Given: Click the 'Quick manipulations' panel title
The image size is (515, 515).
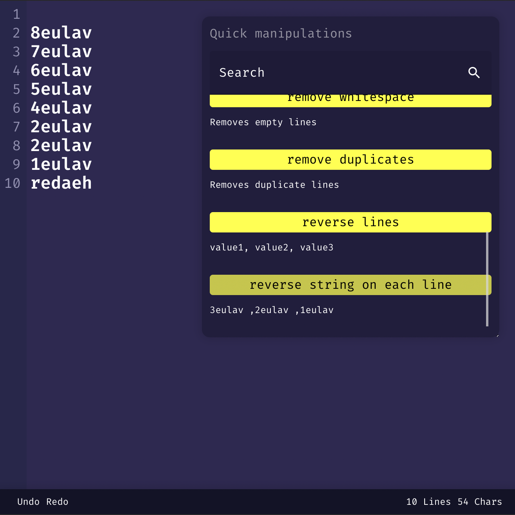Looking at the screenshot, I should (281, 34).
